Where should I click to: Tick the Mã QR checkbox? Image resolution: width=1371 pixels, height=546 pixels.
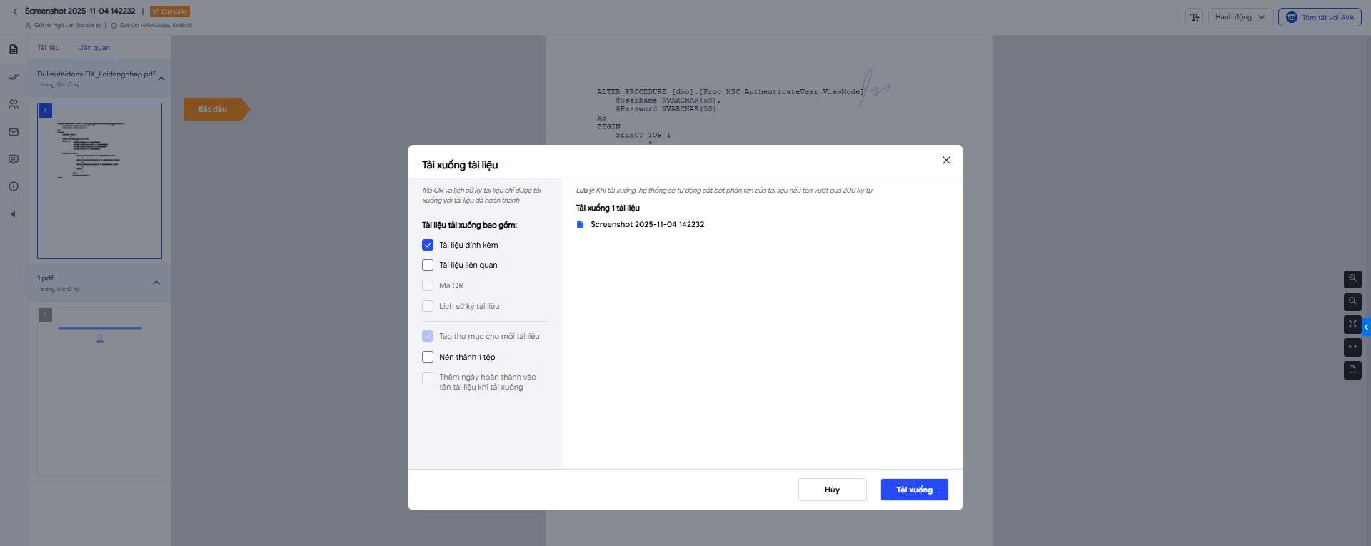point(428,285)
